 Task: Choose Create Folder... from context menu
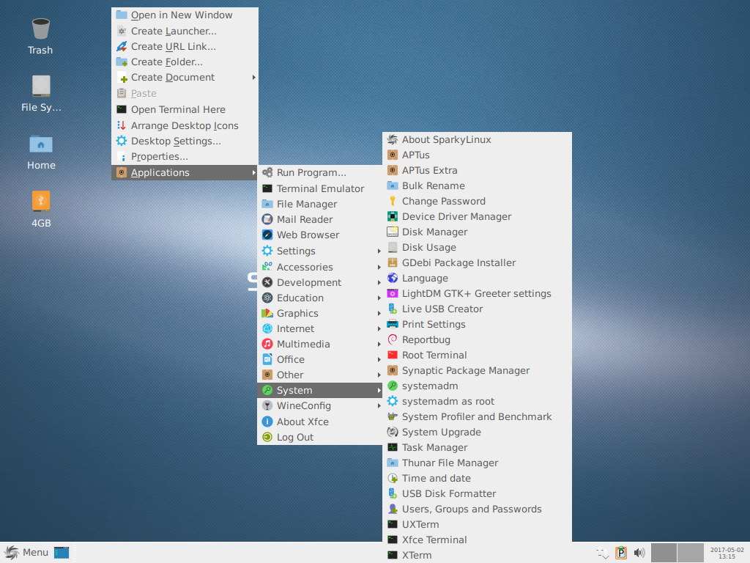tap(185, 62)
